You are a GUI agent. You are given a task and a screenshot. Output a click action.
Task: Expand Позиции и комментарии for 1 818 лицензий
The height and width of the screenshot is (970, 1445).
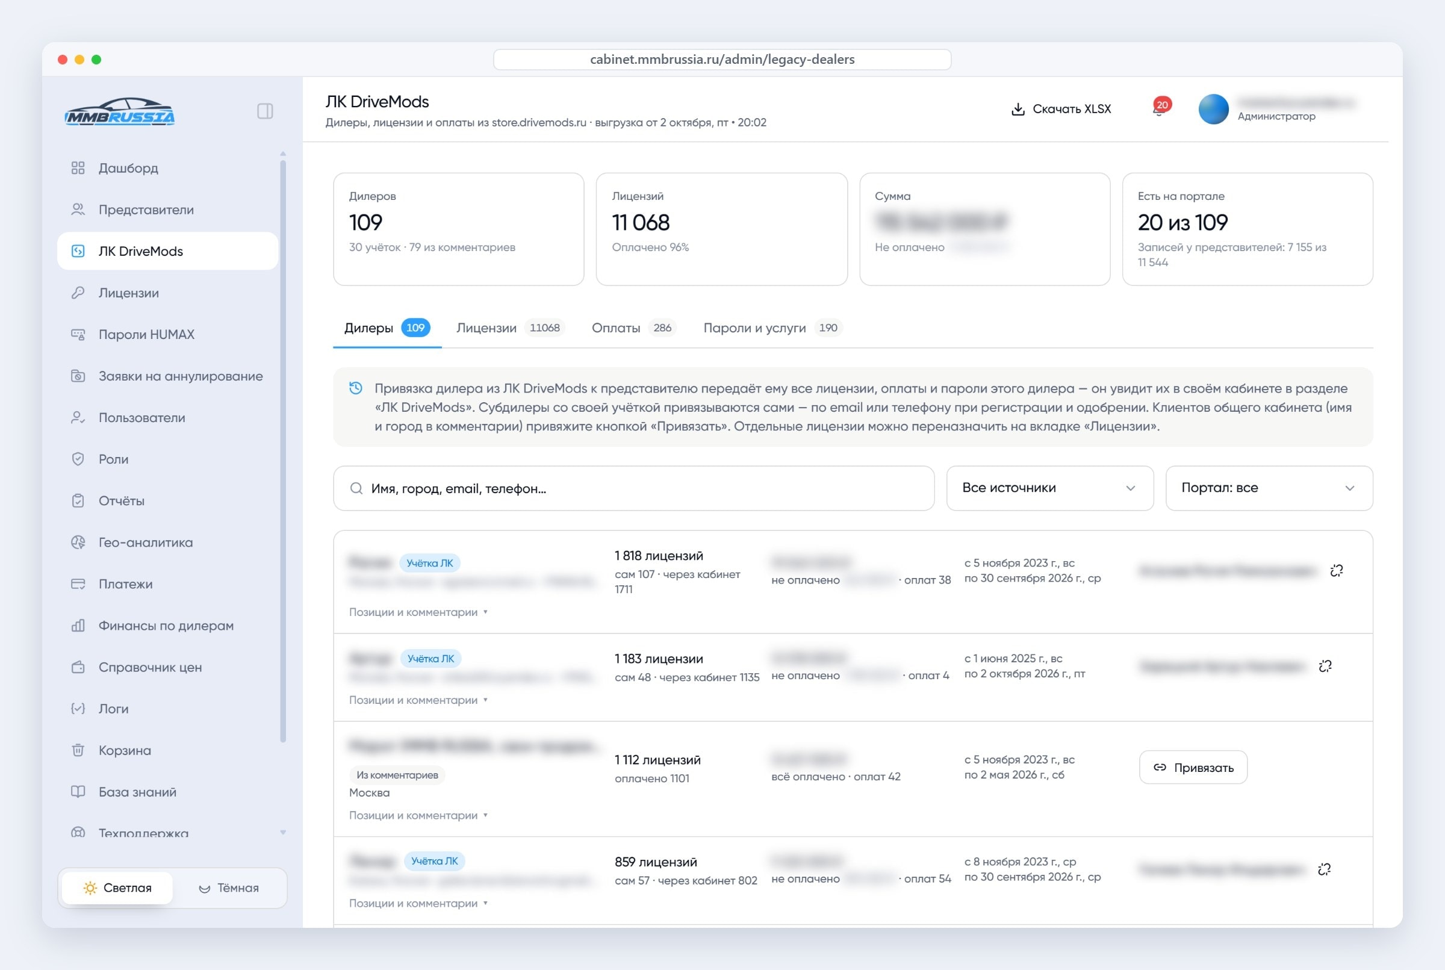tap(418, 612)
